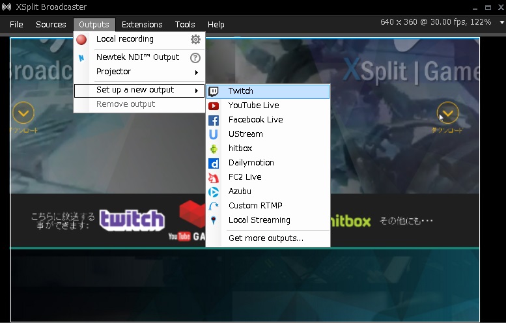Image resolution: width=506 pixels, height=323 pixels.
Task: Choose hitbox output
Action: (268, 148)
